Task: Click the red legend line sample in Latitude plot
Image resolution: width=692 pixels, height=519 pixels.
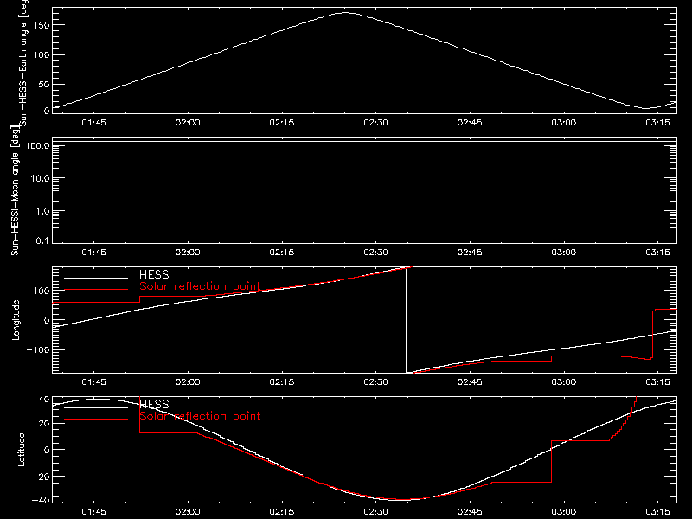Action: coord(96,420)
